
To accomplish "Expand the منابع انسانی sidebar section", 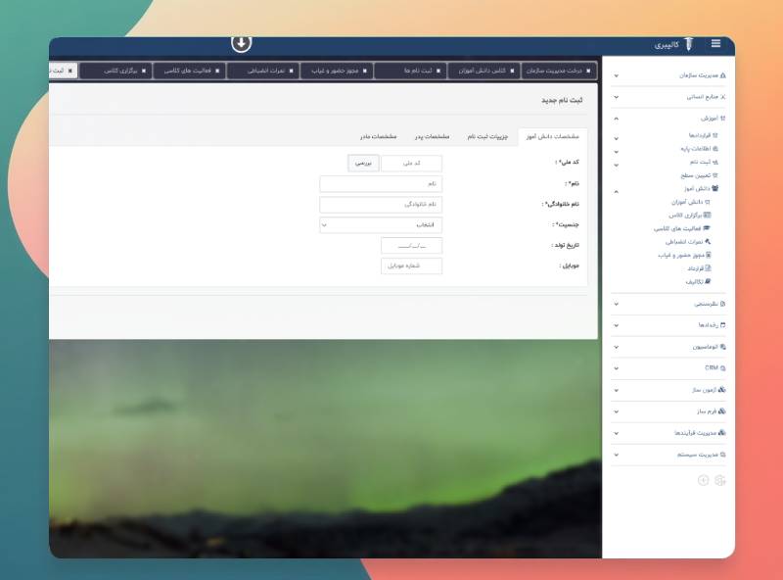I will click(668, 97).
